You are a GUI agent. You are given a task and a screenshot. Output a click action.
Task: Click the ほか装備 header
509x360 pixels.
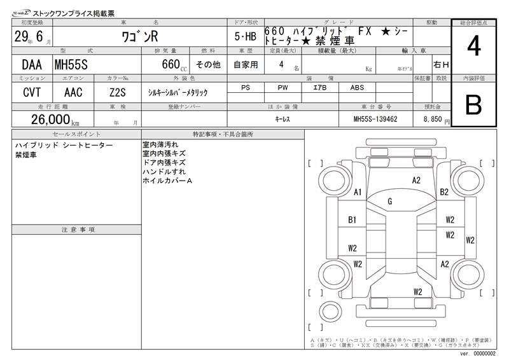point(282,106)
